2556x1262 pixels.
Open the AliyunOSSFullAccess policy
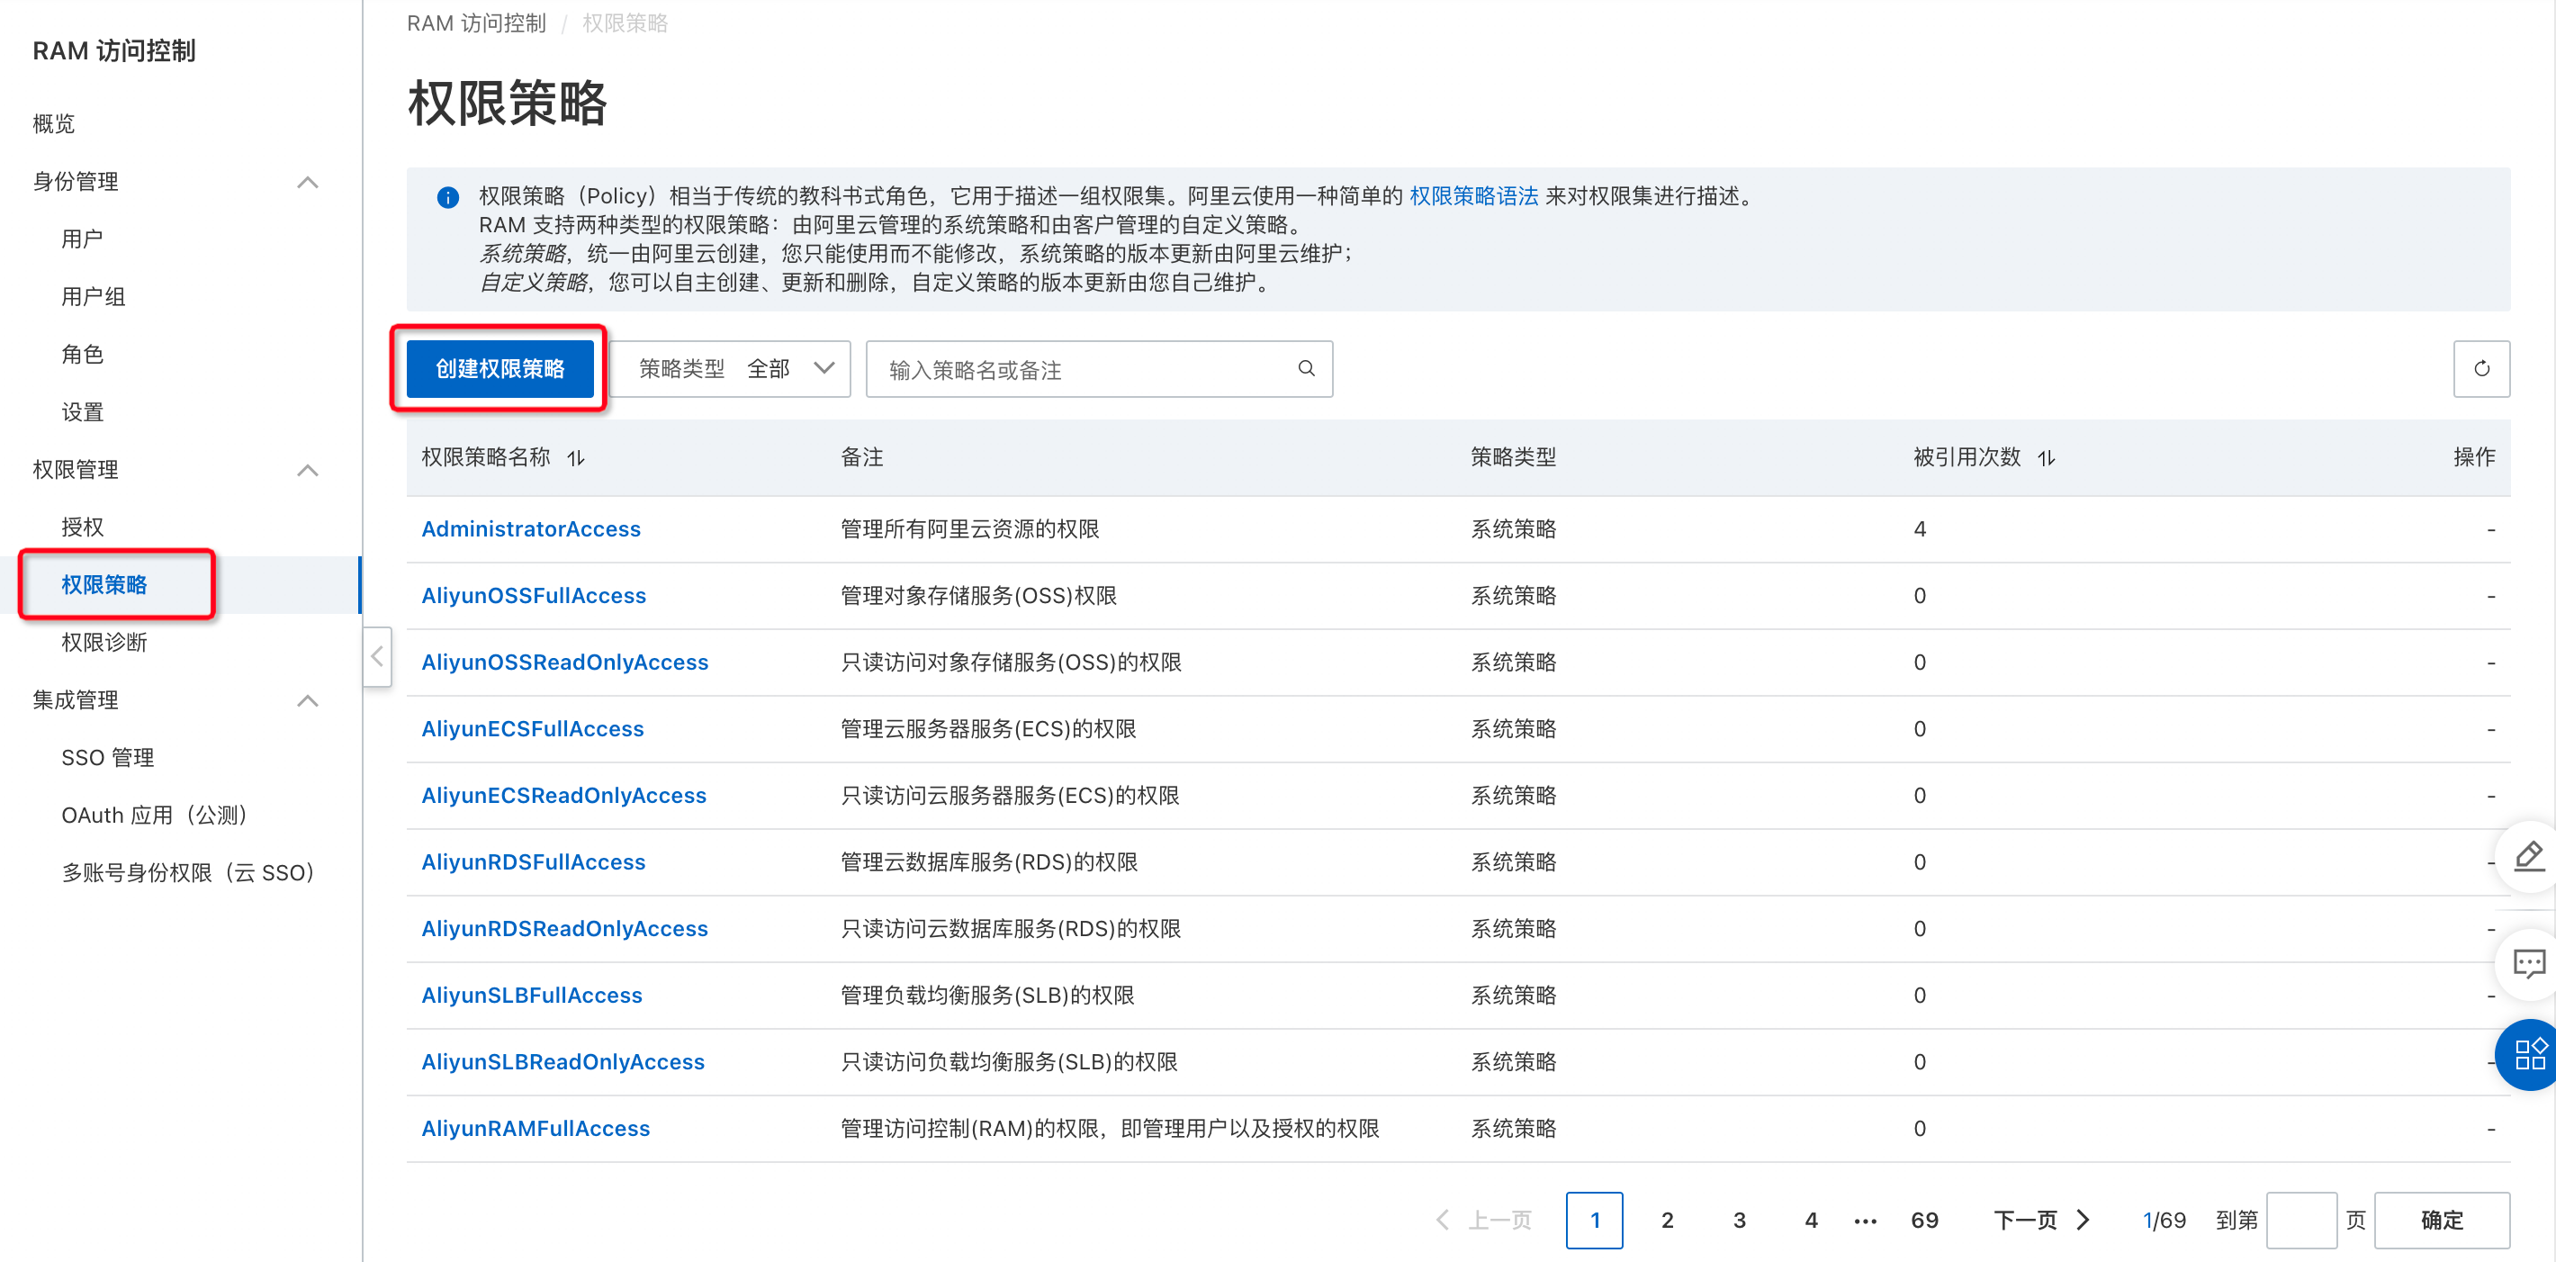click(534, 595)
